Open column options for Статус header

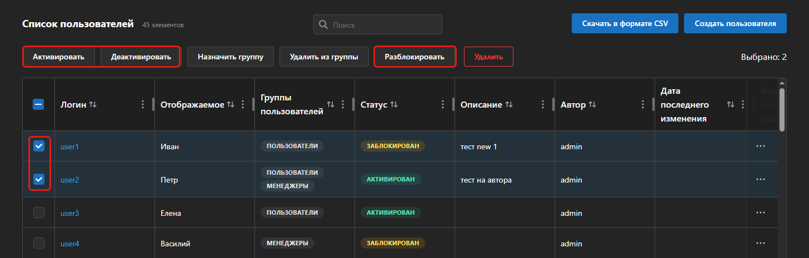[443, 104]
